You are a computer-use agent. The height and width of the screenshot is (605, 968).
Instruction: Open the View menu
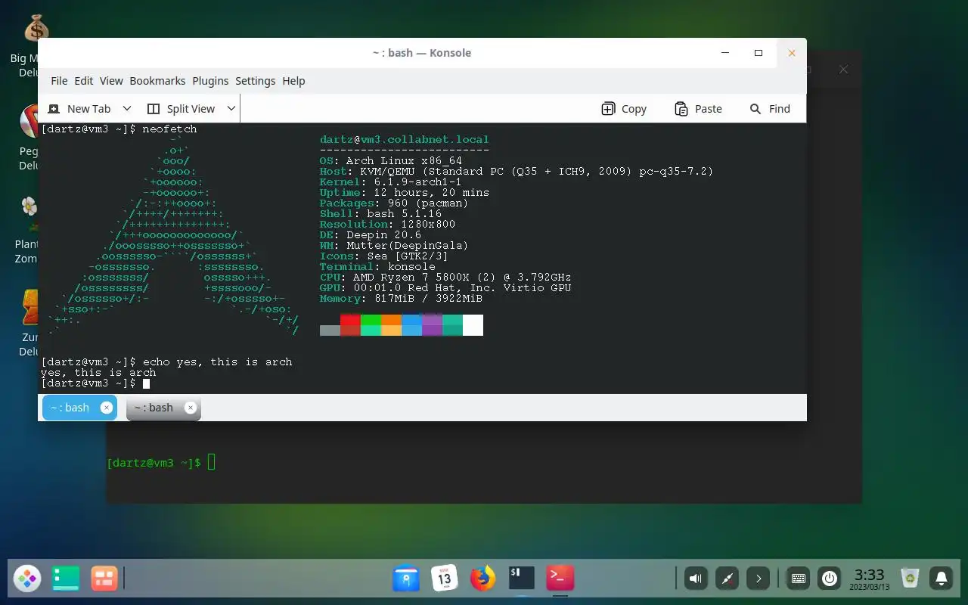coord(111,81)
